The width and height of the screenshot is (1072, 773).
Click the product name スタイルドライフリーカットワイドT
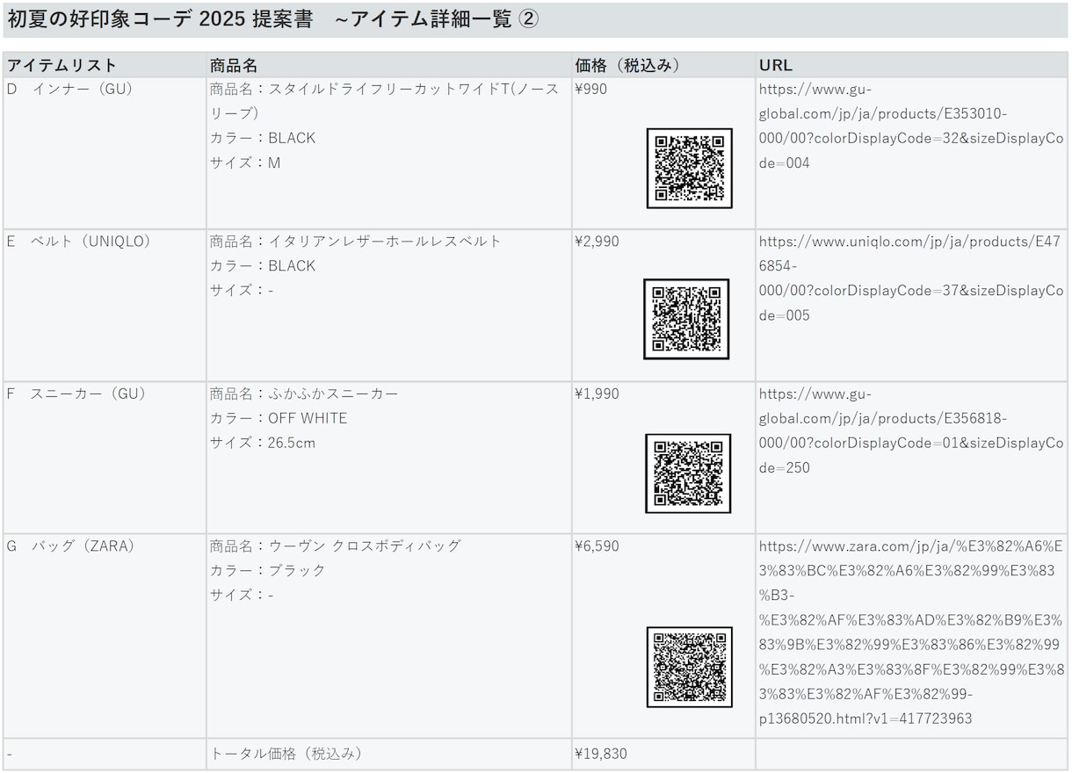point(384,101)
